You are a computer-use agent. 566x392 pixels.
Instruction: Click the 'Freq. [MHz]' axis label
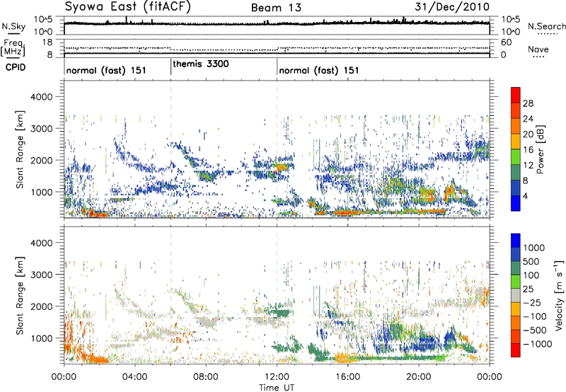13,47
